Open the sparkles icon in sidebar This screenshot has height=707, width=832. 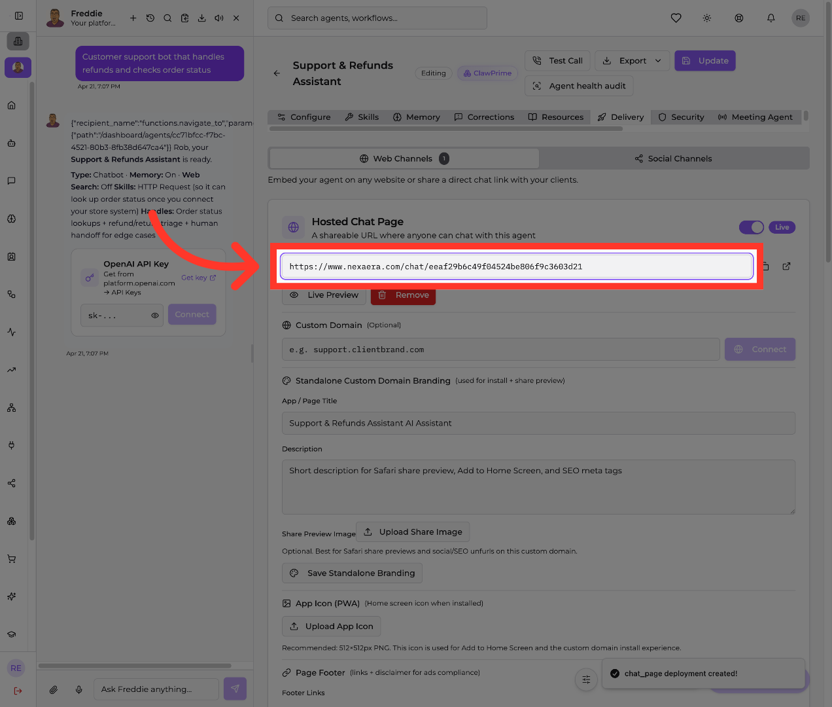[12, 596]
